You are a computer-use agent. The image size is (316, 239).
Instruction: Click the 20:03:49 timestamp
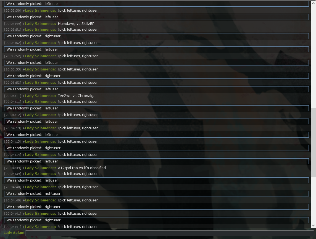13,24
